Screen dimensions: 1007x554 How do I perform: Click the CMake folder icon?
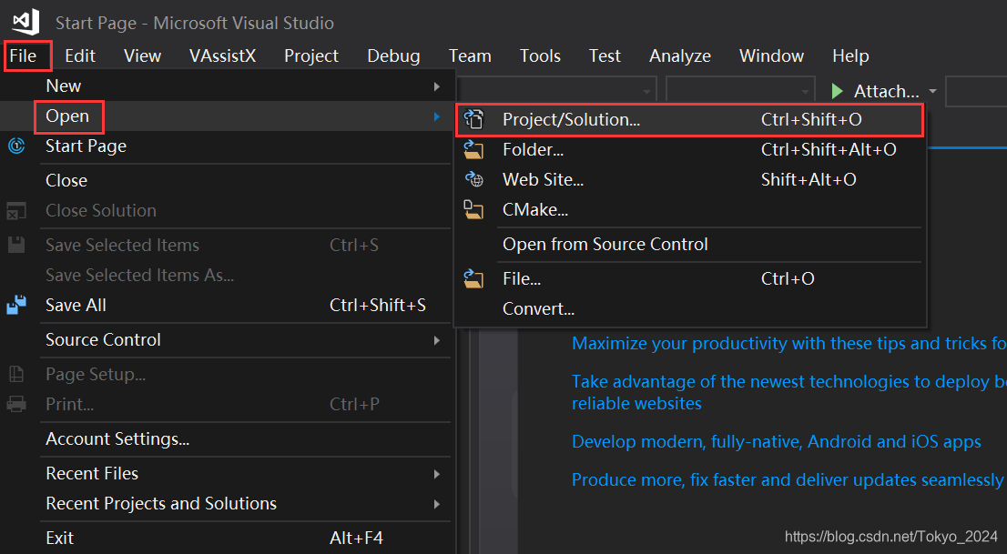coord(474,209)
